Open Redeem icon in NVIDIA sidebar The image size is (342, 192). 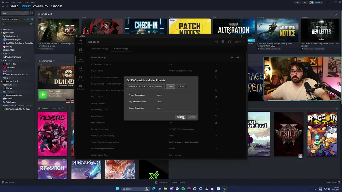80,78
